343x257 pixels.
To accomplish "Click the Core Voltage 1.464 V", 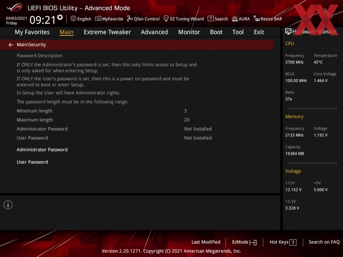I will point(321,81).
